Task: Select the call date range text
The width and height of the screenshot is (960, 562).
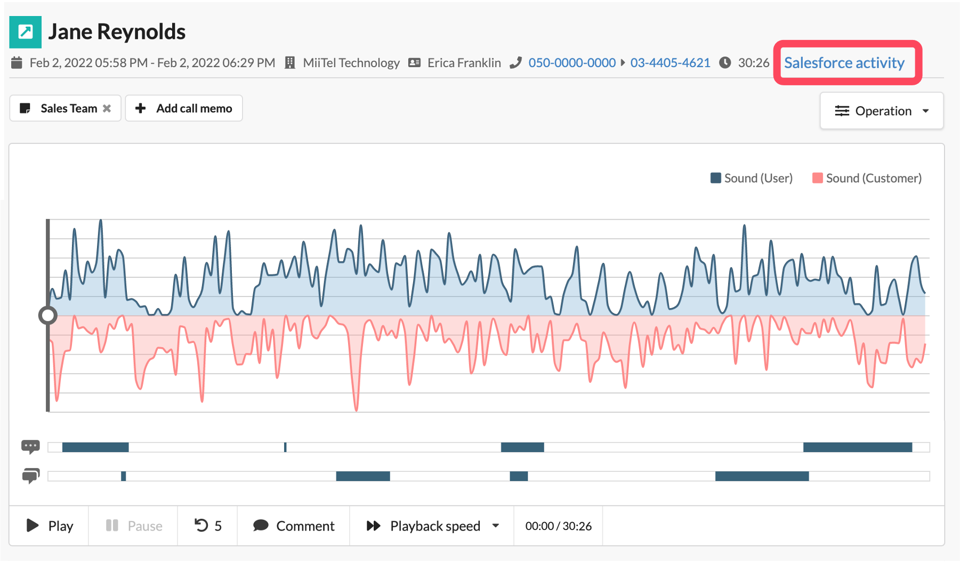Action: 152,63
